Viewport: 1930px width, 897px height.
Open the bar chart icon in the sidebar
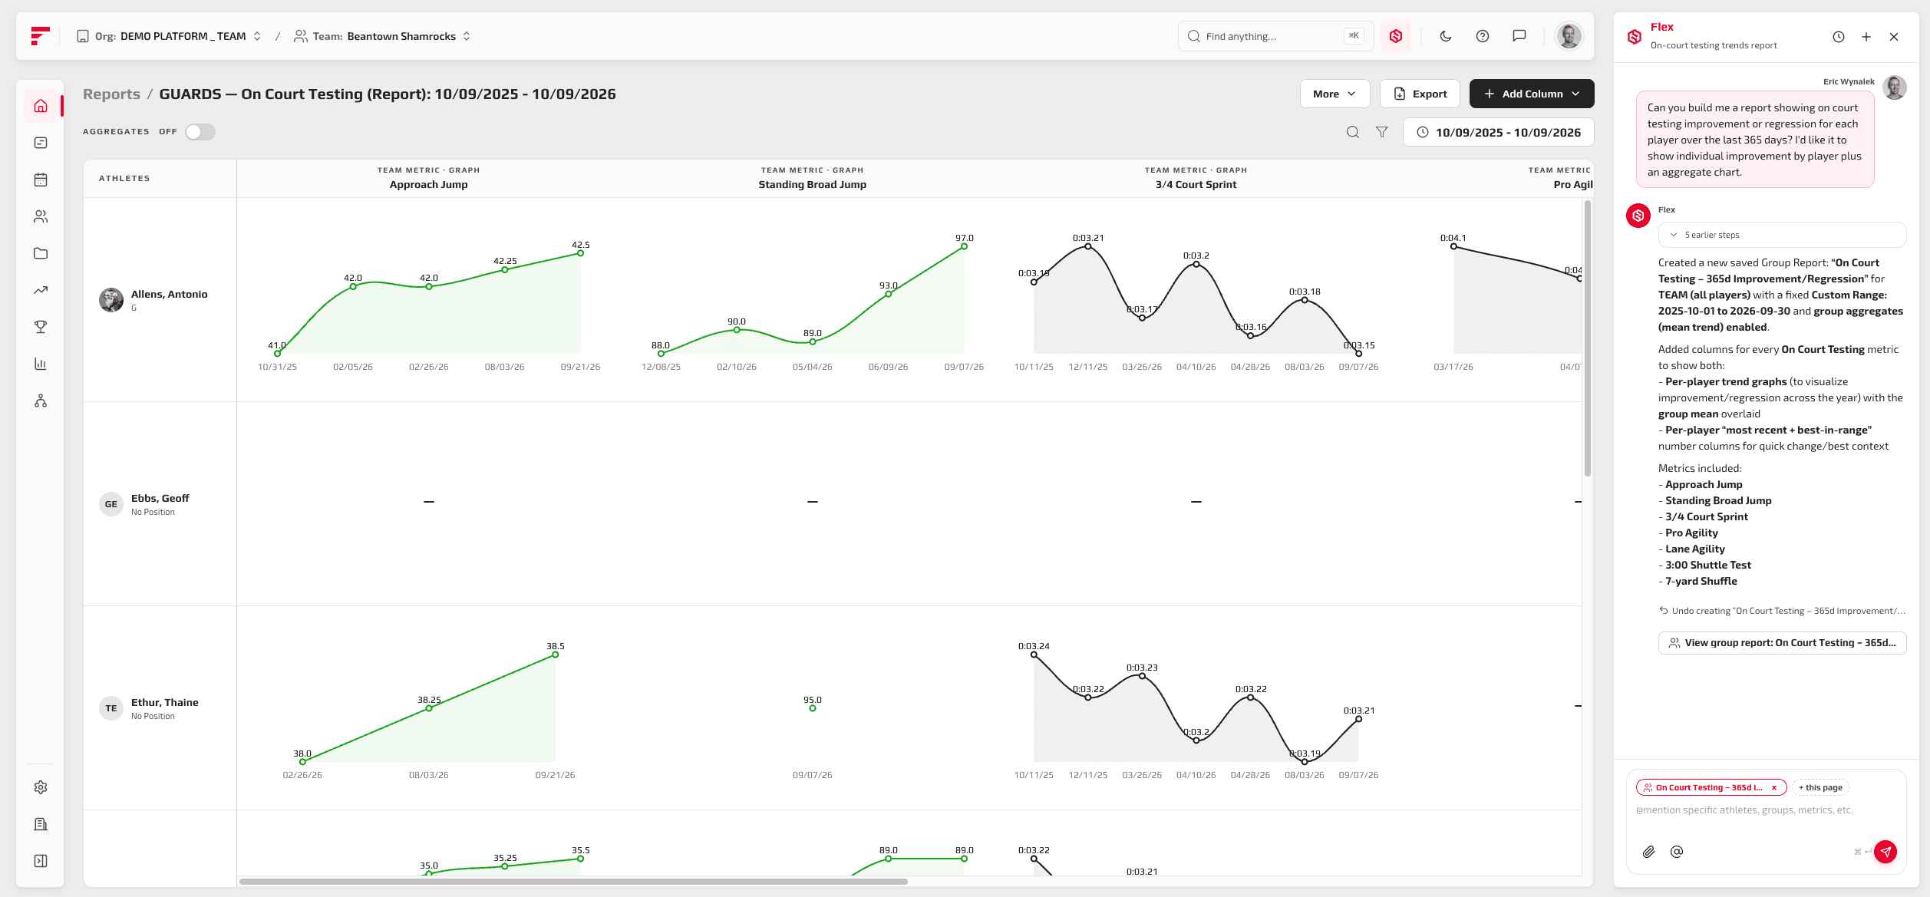point(41,364)
